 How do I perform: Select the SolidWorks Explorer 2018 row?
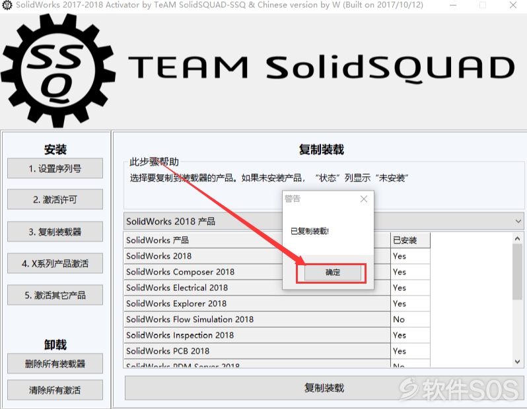click(257, 303)
